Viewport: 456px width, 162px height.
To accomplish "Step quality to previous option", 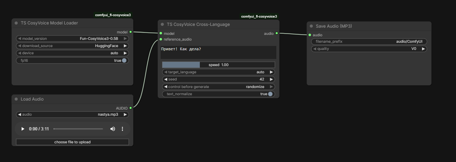I will click(314, 48).
